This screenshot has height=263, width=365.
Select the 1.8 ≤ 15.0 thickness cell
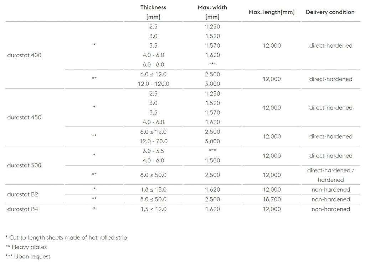pyautogui.click(x=153, y=189)
